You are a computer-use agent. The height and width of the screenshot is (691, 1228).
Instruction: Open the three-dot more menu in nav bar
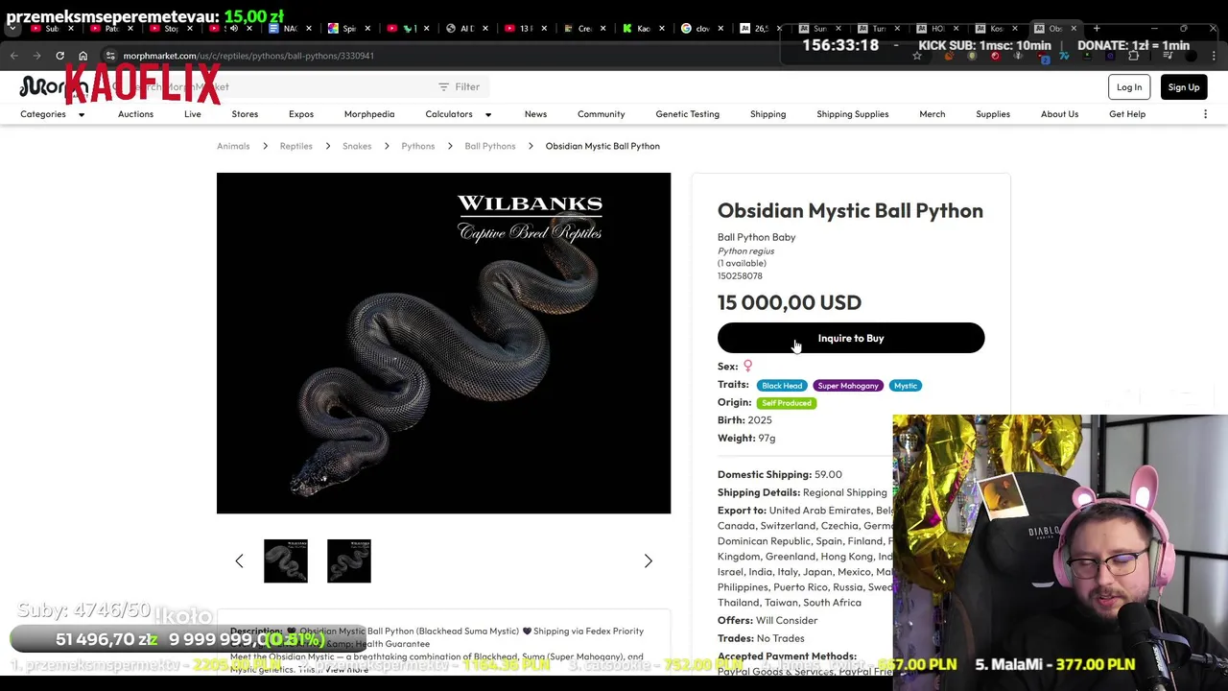pyautogui.click(x=1205, y=114)
